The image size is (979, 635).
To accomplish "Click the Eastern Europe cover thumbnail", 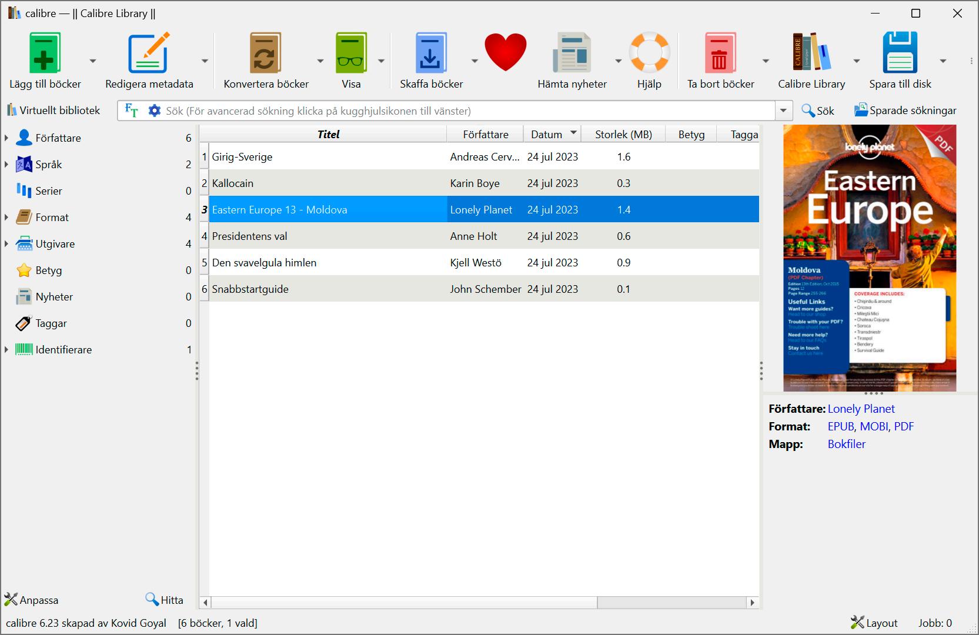I will [x=870, y=258].
